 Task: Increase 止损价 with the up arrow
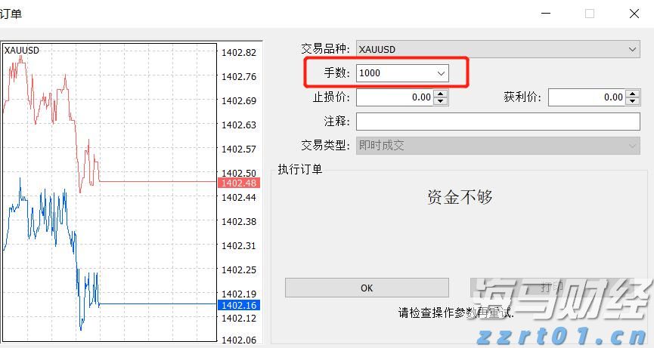442,94
